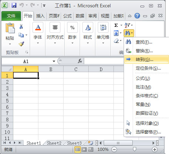Click the Cut scissors icon
Screen dimensions: 169x154
pos(21,26)
